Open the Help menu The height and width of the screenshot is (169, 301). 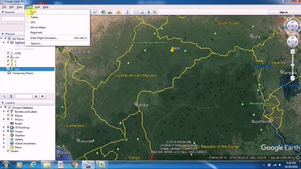[46, 7]
